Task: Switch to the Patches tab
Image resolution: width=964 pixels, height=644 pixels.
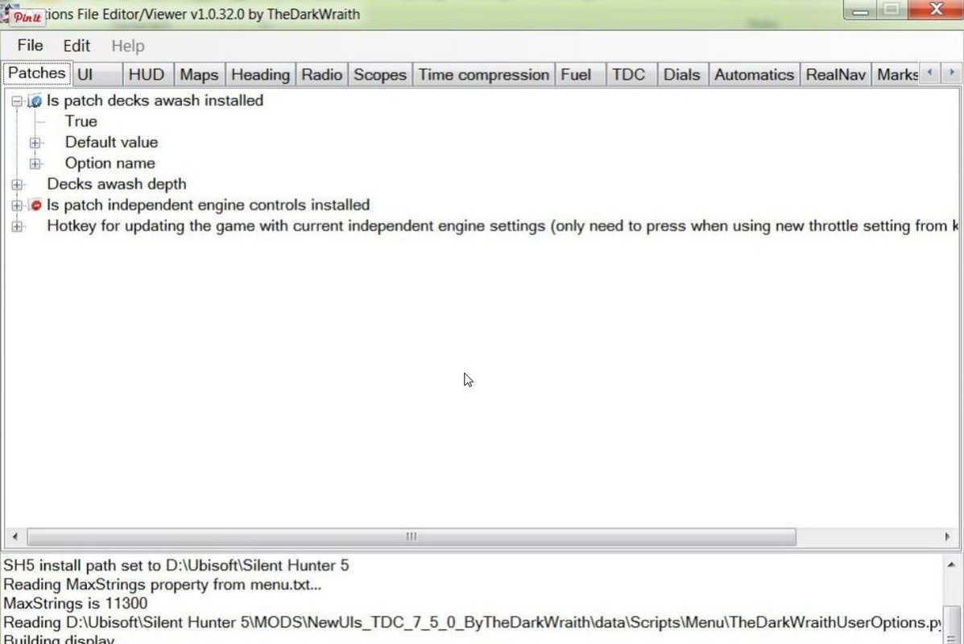Action: coord(37,73)
